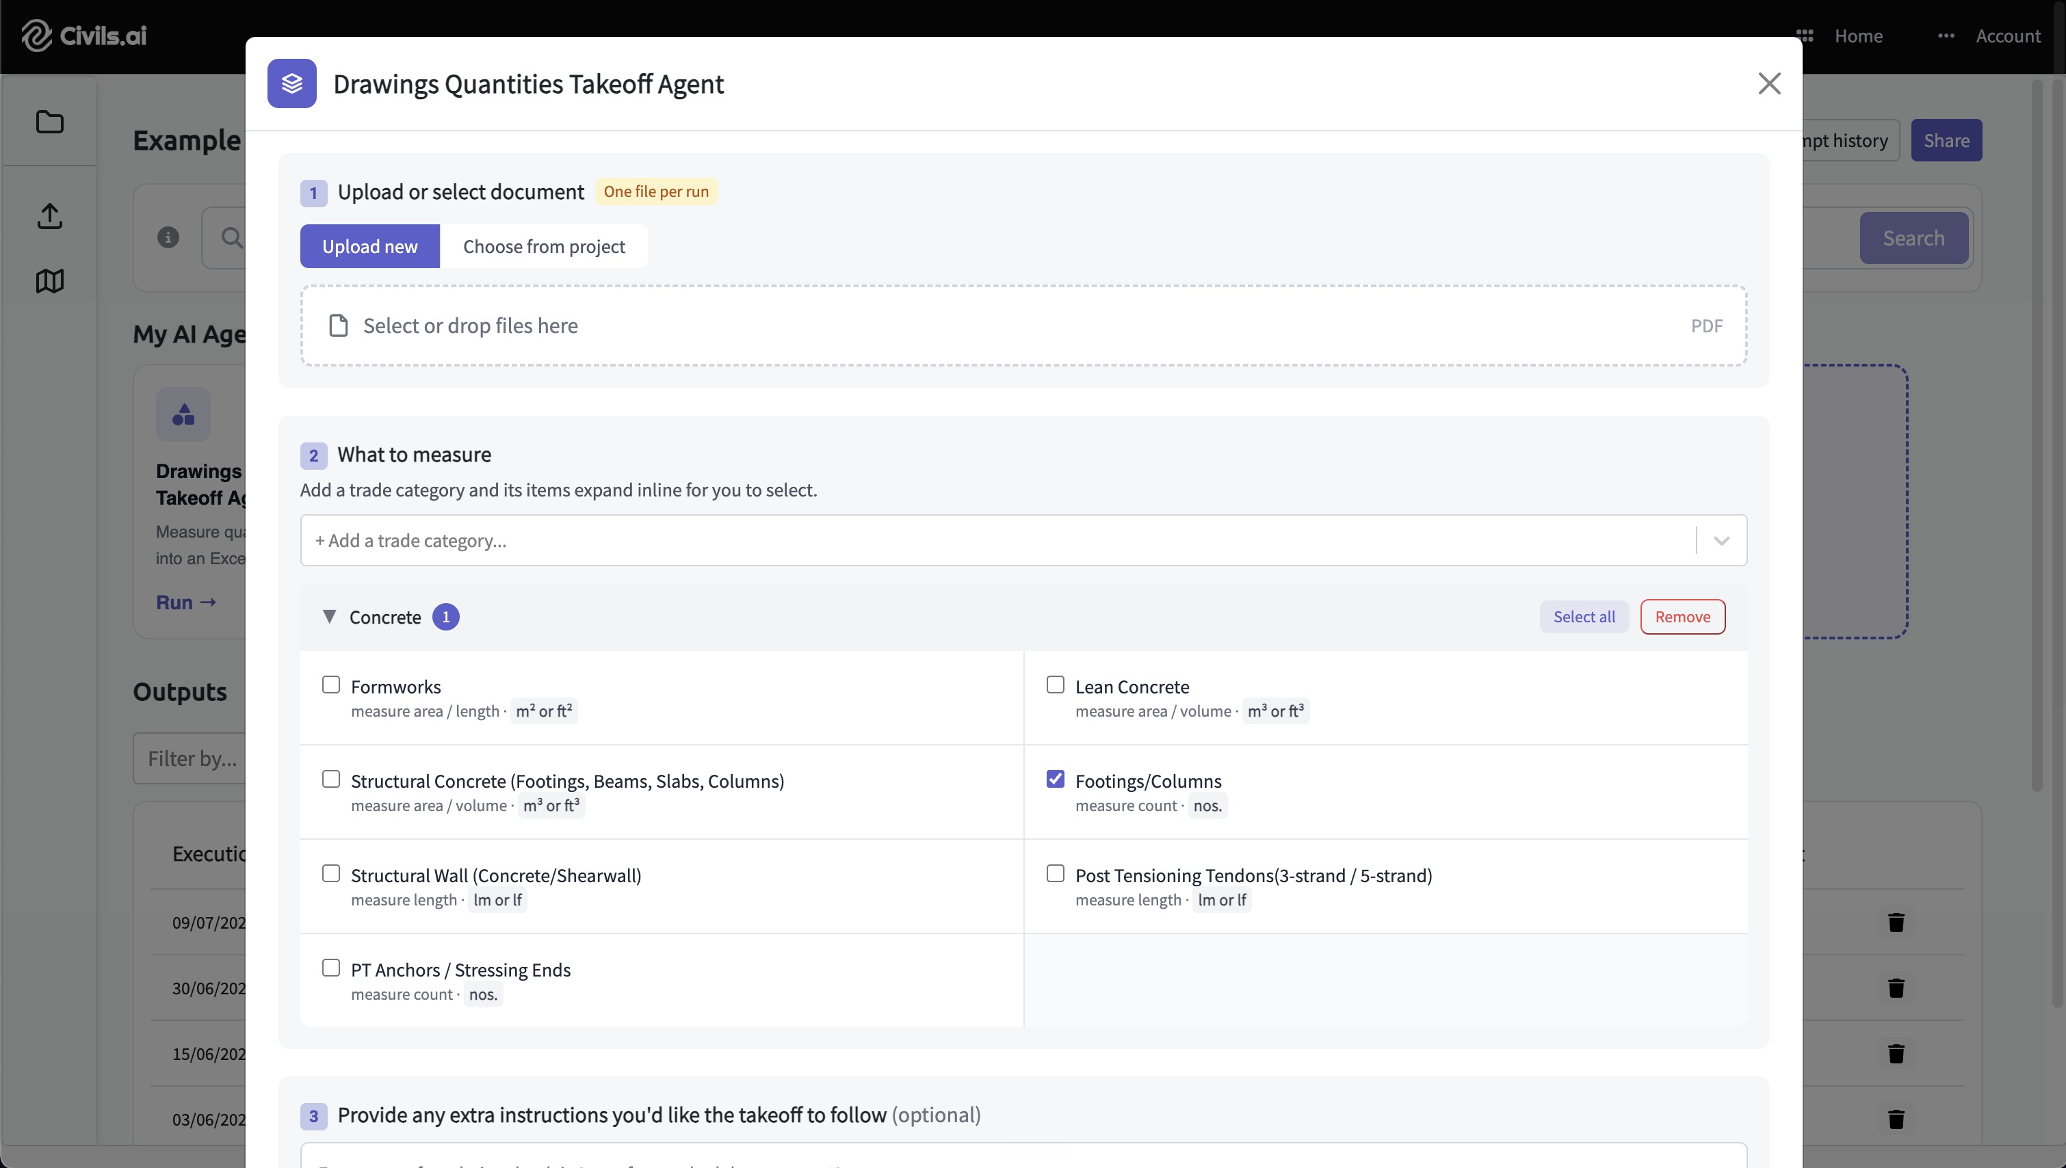Image resolution: width=2066 pixels, height=1168 pixels.
Task: Open the folder icon in sidebar
Action: pos(50,122)
